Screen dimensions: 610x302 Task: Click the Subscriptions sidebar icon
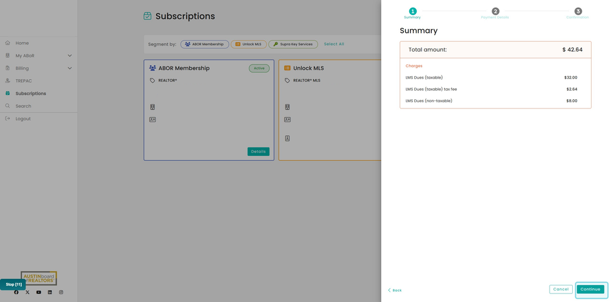click(7, 94)
